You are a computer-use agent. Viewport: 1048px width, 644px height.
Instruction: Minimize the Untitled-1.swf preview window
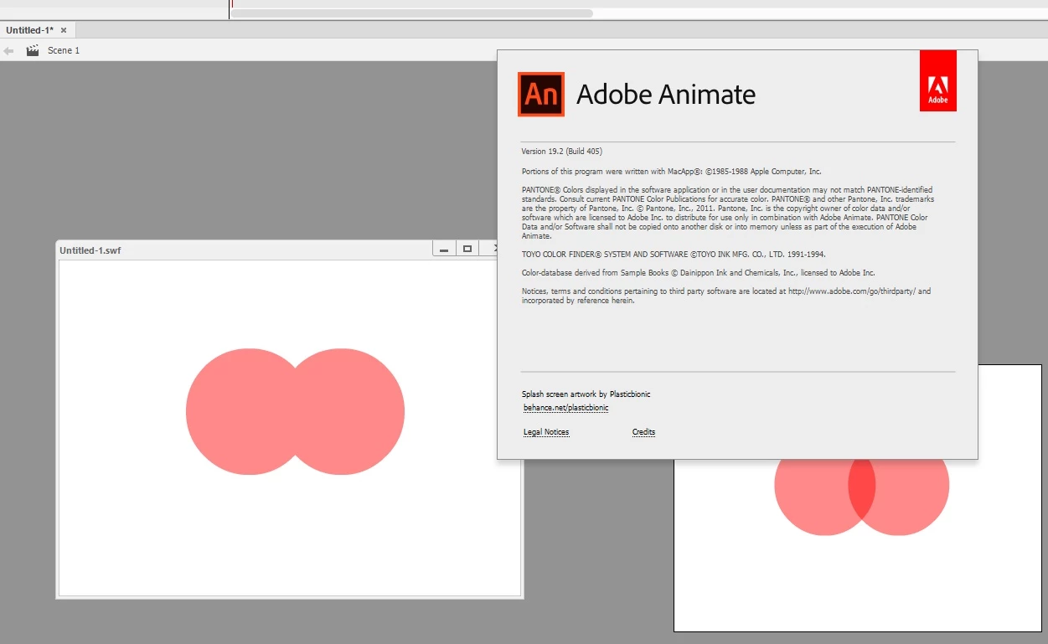click(x=444, y=249)
